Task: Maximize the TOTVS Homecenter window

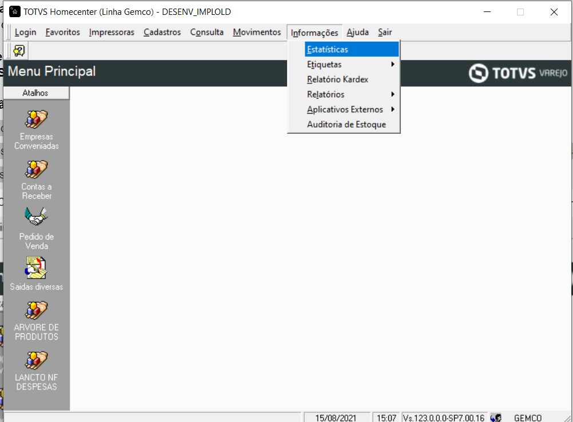Action: (x=520, y=11)
